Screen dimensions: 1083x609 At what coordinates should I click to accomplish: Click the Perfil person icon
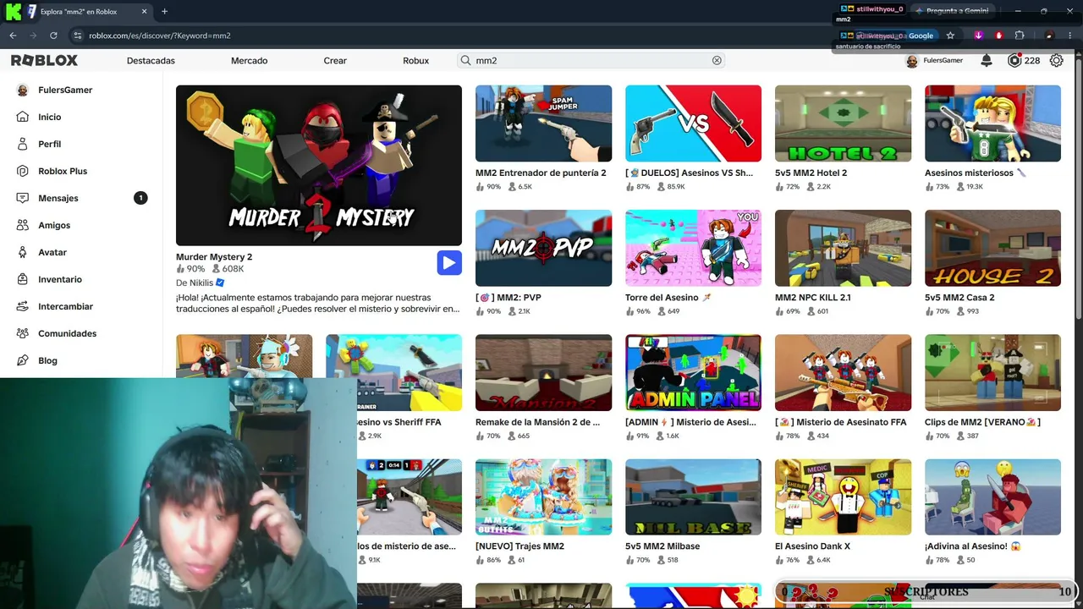[x=23, y=144]
